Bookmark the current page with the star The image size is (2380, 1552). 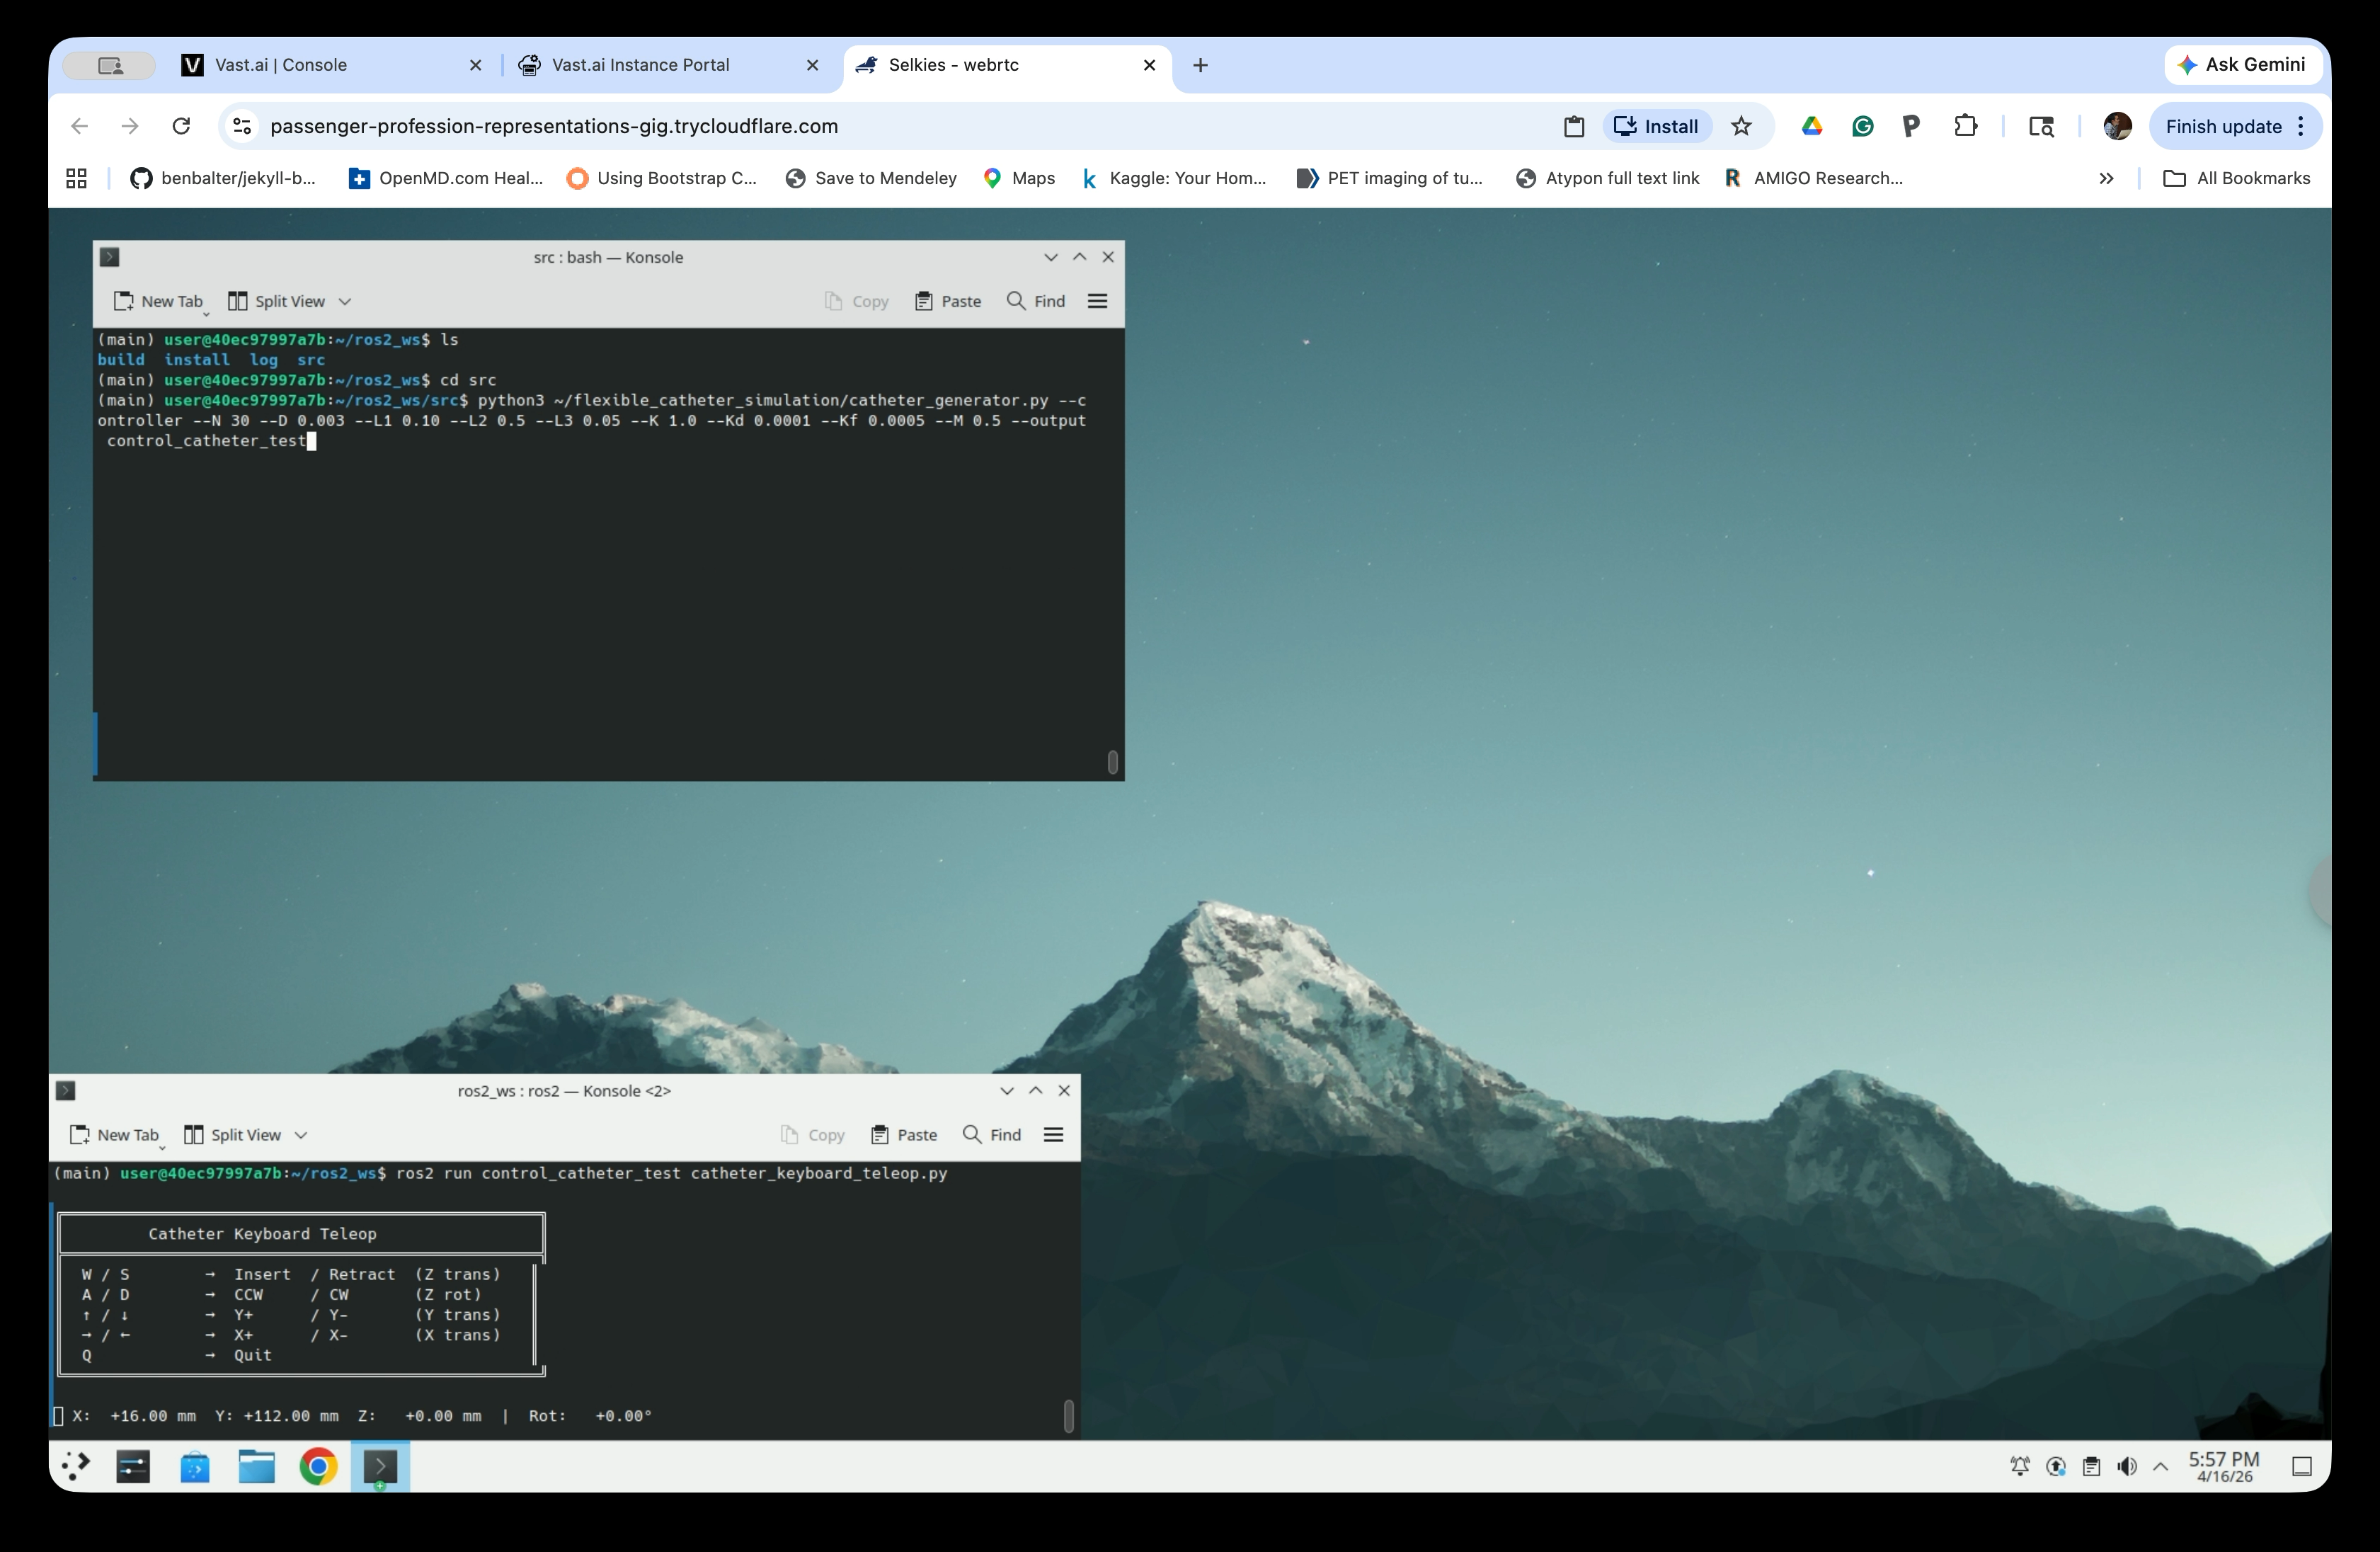1742,126
